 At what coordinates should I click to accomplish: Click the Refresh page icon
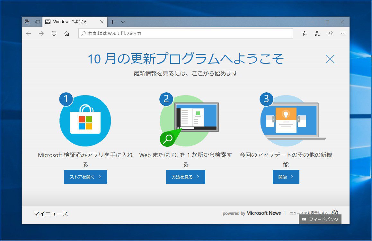pos(54,33)
